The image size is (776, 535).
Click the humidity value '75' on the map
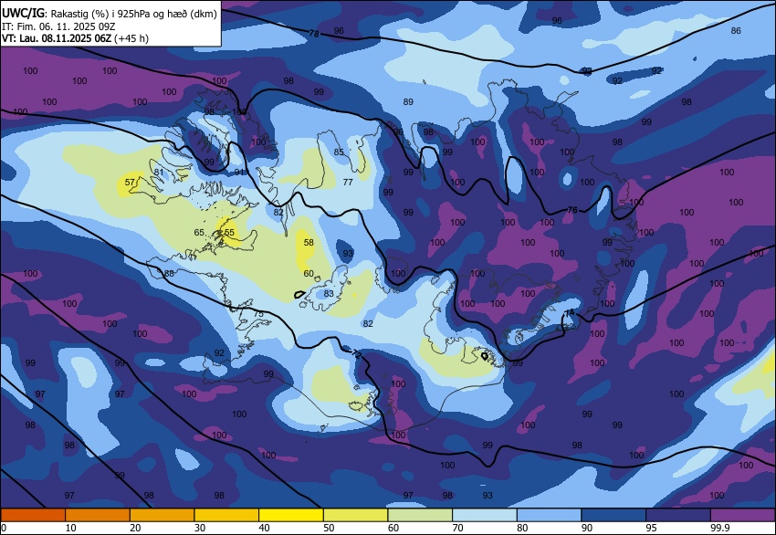coord(258,314)
